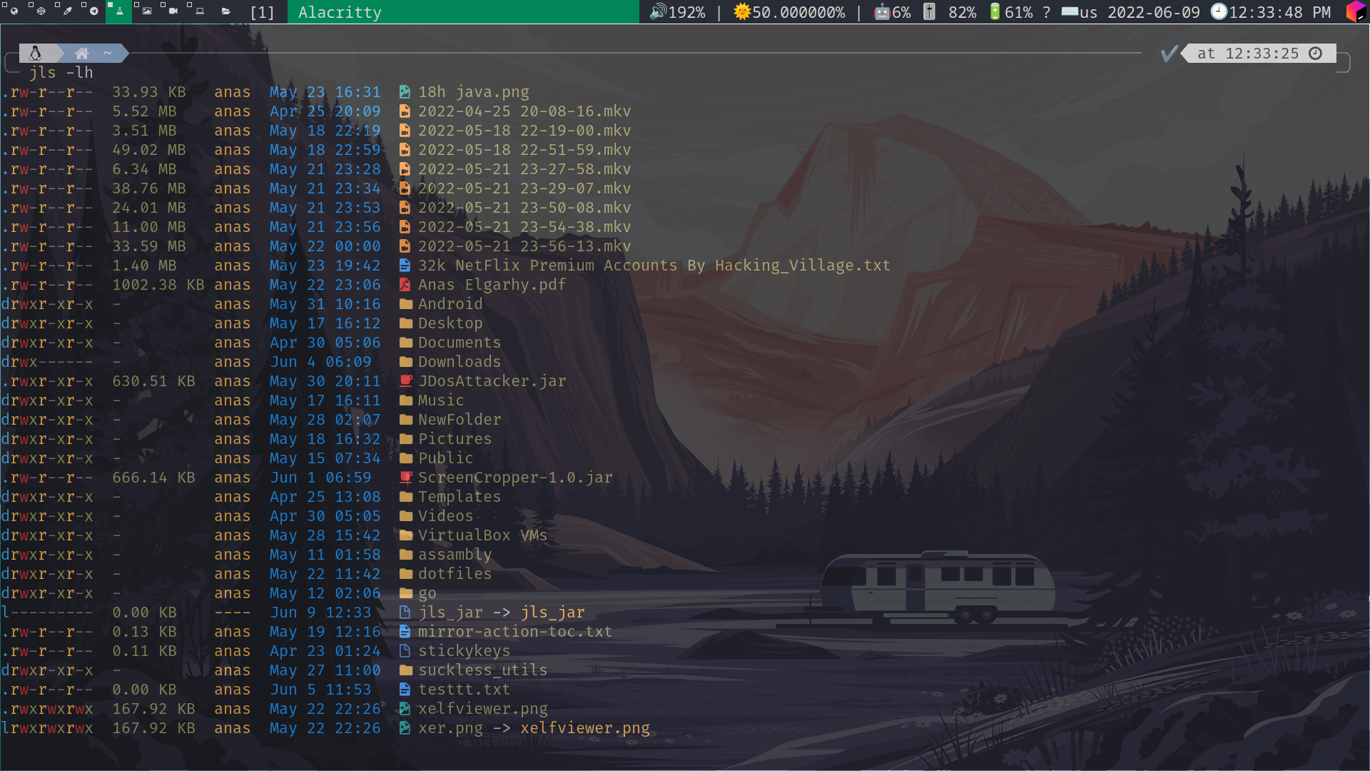This screenshot has width=1370, height=771.
Task: Click the Downloads folder entry
Action: point(459,362)
